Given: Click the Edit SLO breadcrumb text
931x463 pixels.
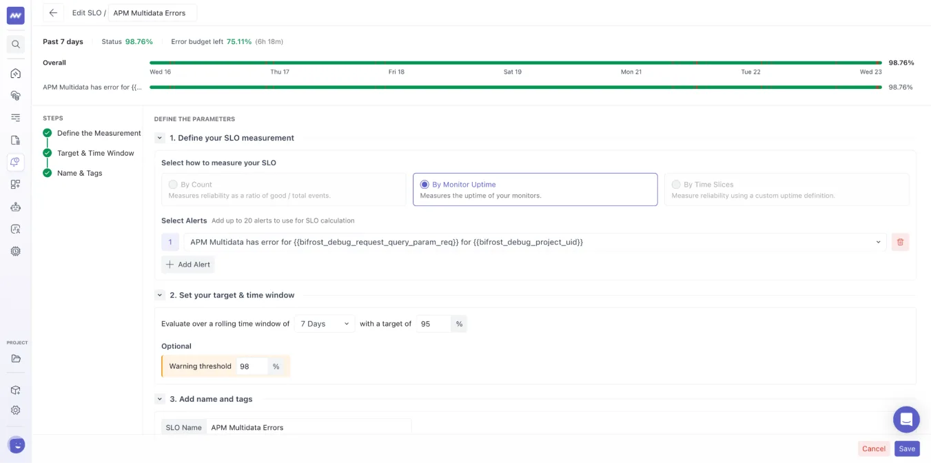Looking at the screenshot, I should coord(87,13).
